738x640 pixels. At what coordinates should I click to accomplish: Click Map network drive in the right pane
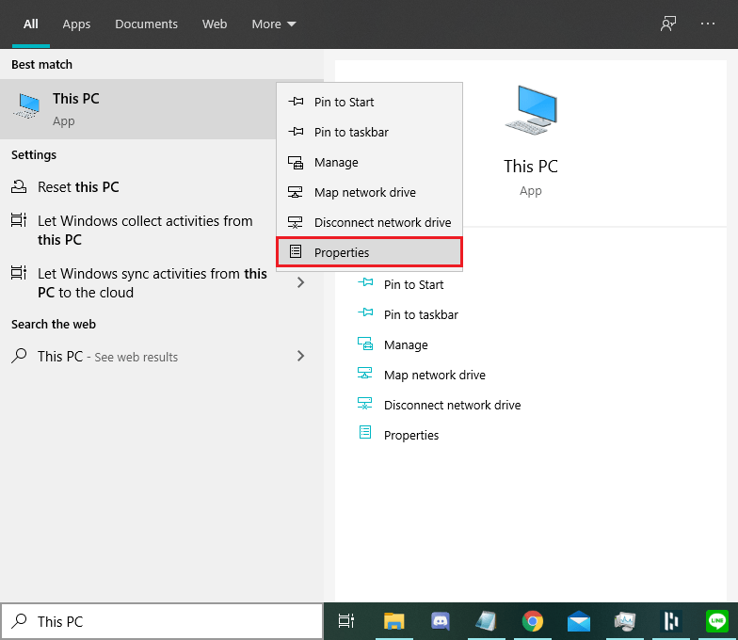tap(435, 375)
